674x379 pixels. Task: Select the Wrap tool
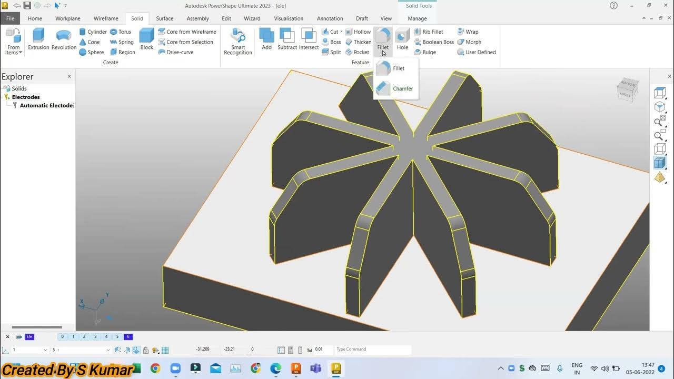tap(468, 32)
